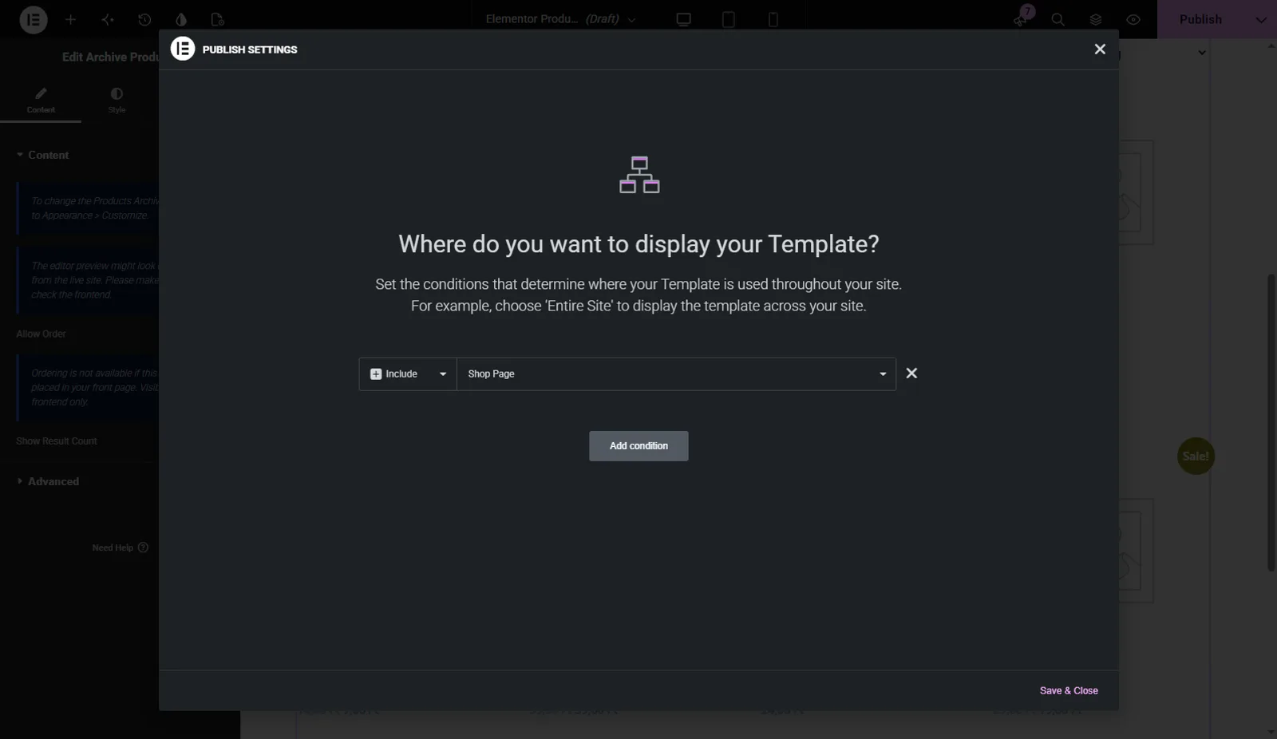
Task: Switch to desktop preview mode
Action: click(x=683, y=19)
